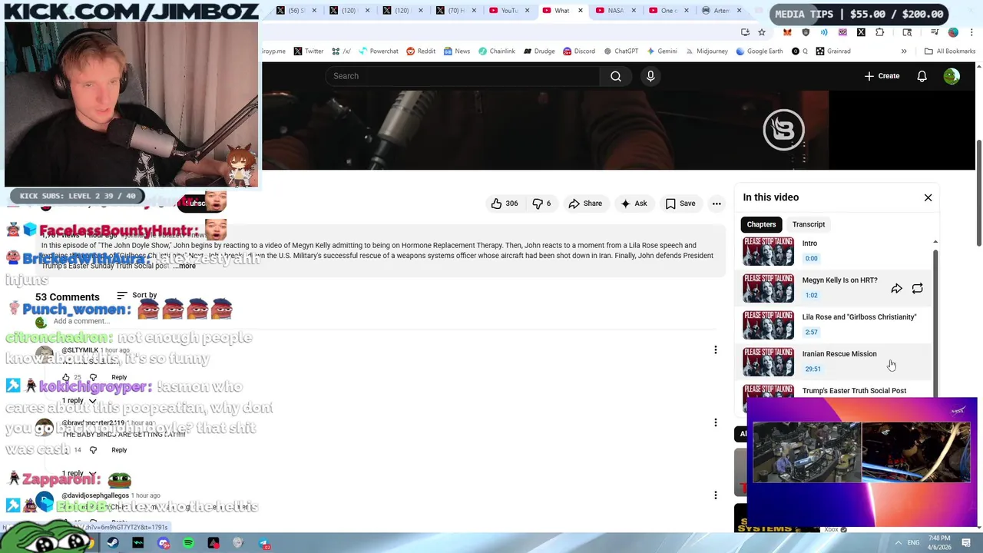Open options for the bravo reporter comment
983x553 pixels.
[x=715, y=422]
